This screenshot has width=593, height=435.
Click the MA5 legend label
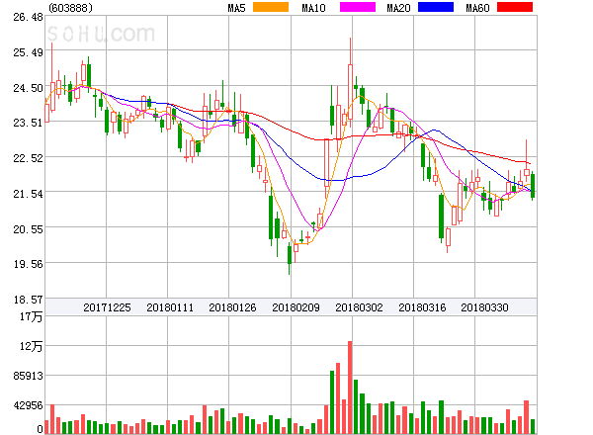click(236, 8)
